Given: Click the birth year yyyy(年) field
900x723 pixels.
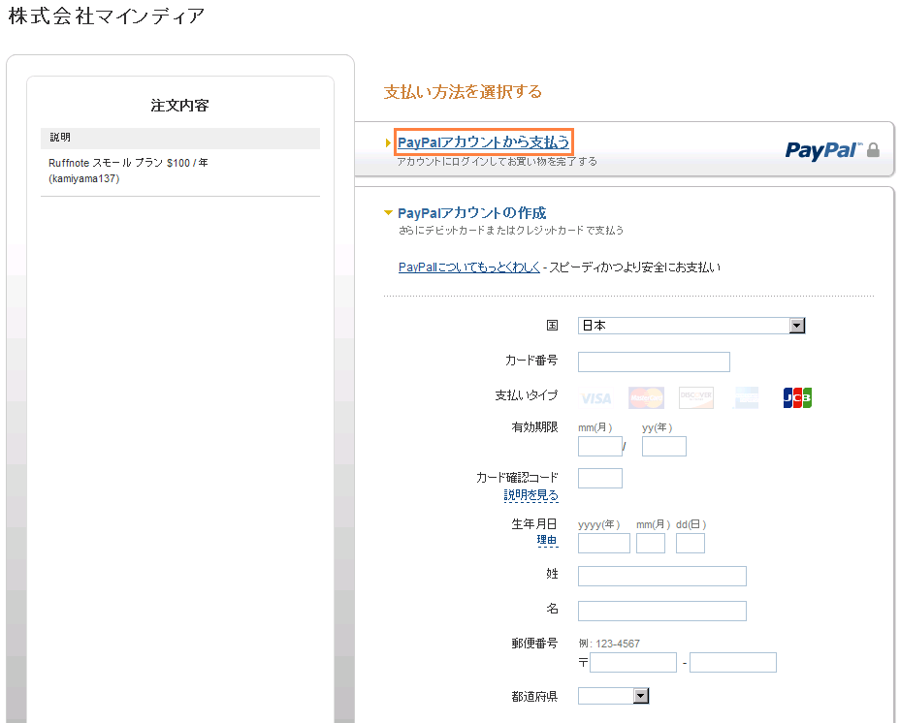Looking at the screenshot, I should tap(603, 543).
